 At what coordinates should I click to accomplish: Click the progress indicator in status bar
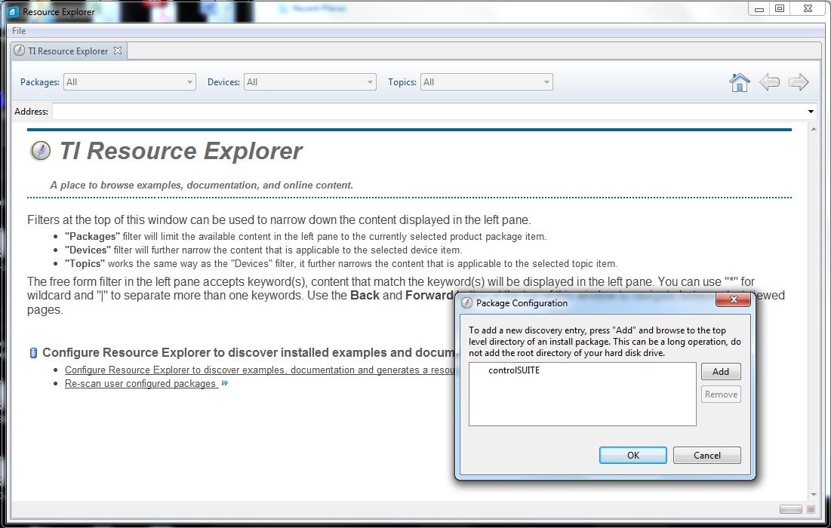pyautogui.click(x=790, y=509)
